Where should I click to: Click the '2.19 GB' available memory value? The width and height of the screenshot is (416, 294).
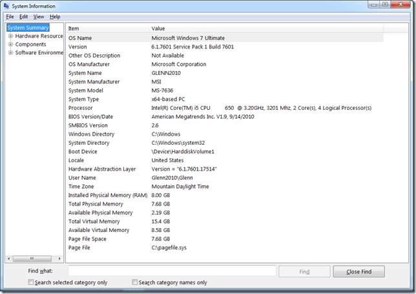[x=160, y=213]
